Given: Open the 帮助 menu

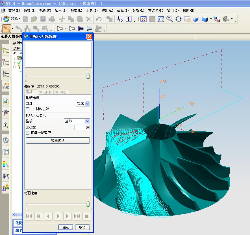Looking at the screenshot, I should coord(188,10).
